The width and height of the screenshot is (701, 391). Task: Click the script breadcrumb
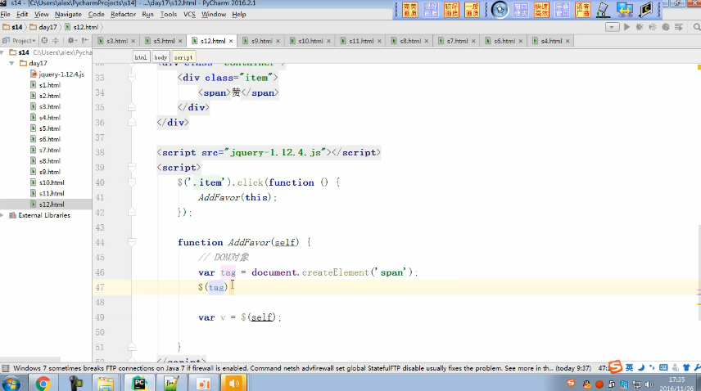tap(183, 57)
